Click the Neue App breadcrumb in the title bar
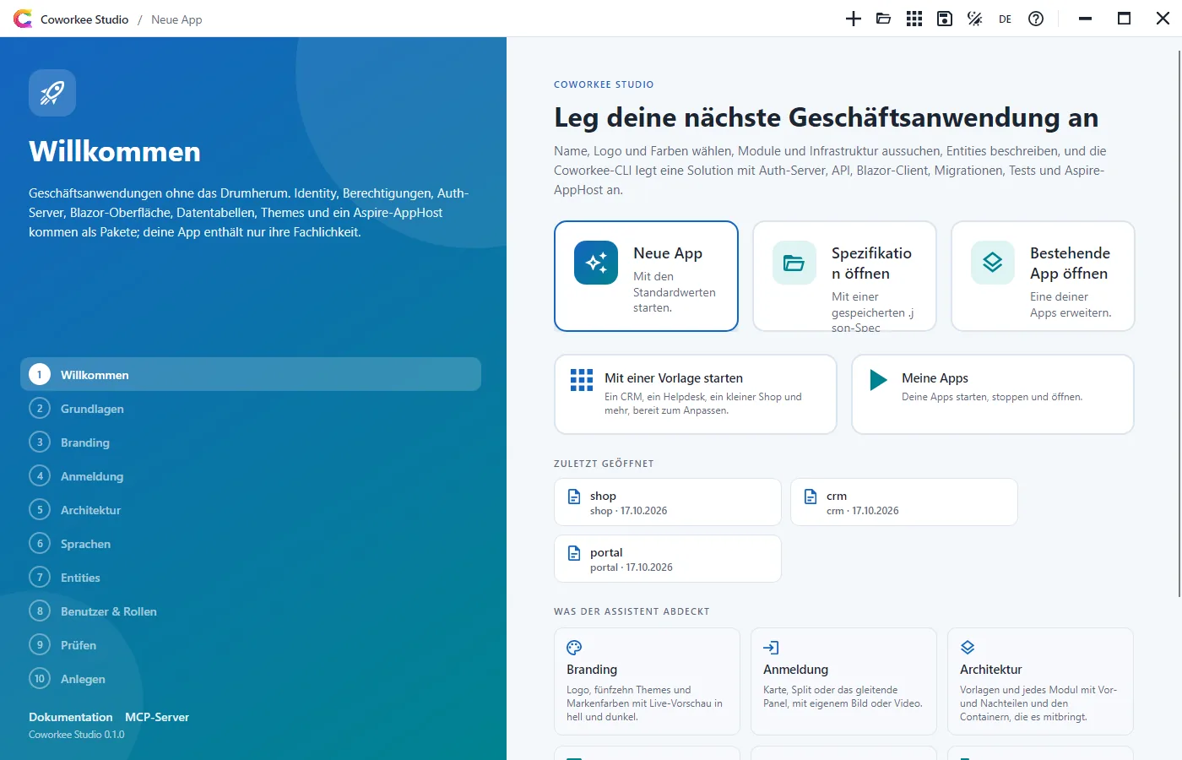1182x760 pixels. [176, 19]
